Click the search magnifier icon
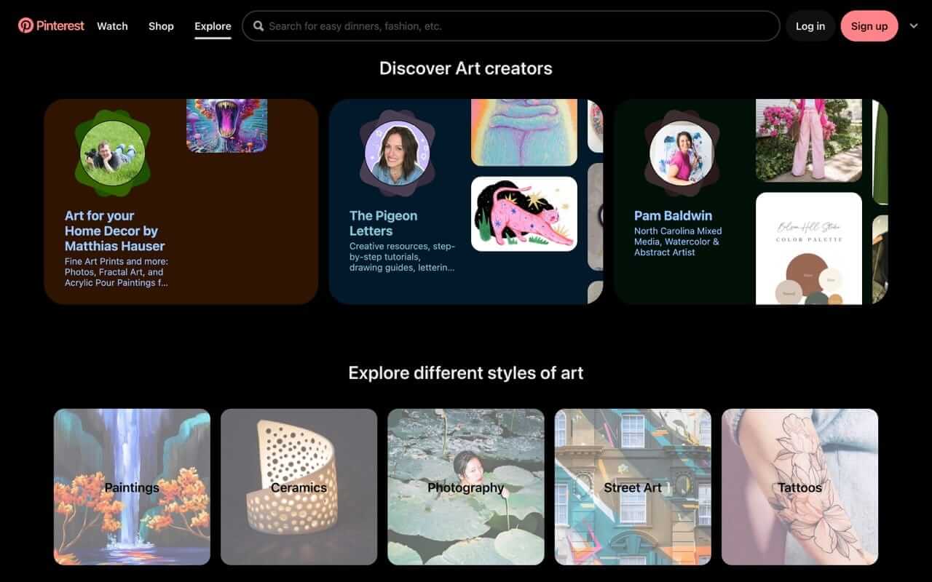Image resolution: width=932 pixels, height=582 pixels. coord(258,26)
